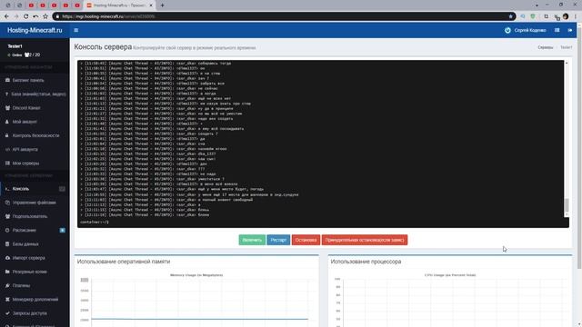Click into the console command input line

323,222
